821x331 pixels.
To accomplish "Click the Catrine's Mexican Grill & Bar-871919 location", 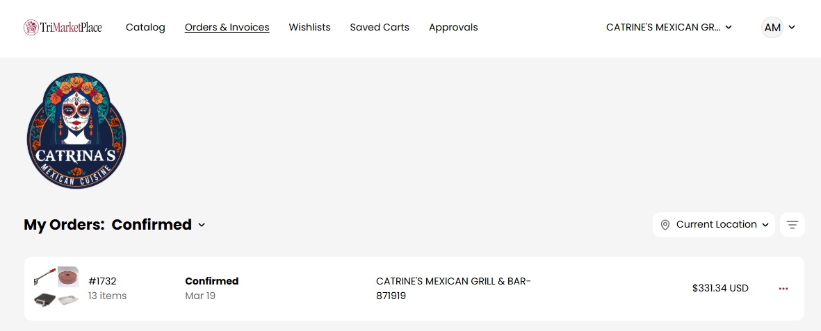I will point(453,289).
